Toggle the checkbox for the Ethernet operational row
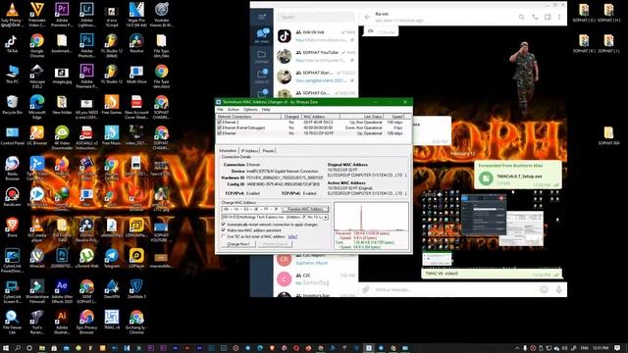 [x=220, y=133]
